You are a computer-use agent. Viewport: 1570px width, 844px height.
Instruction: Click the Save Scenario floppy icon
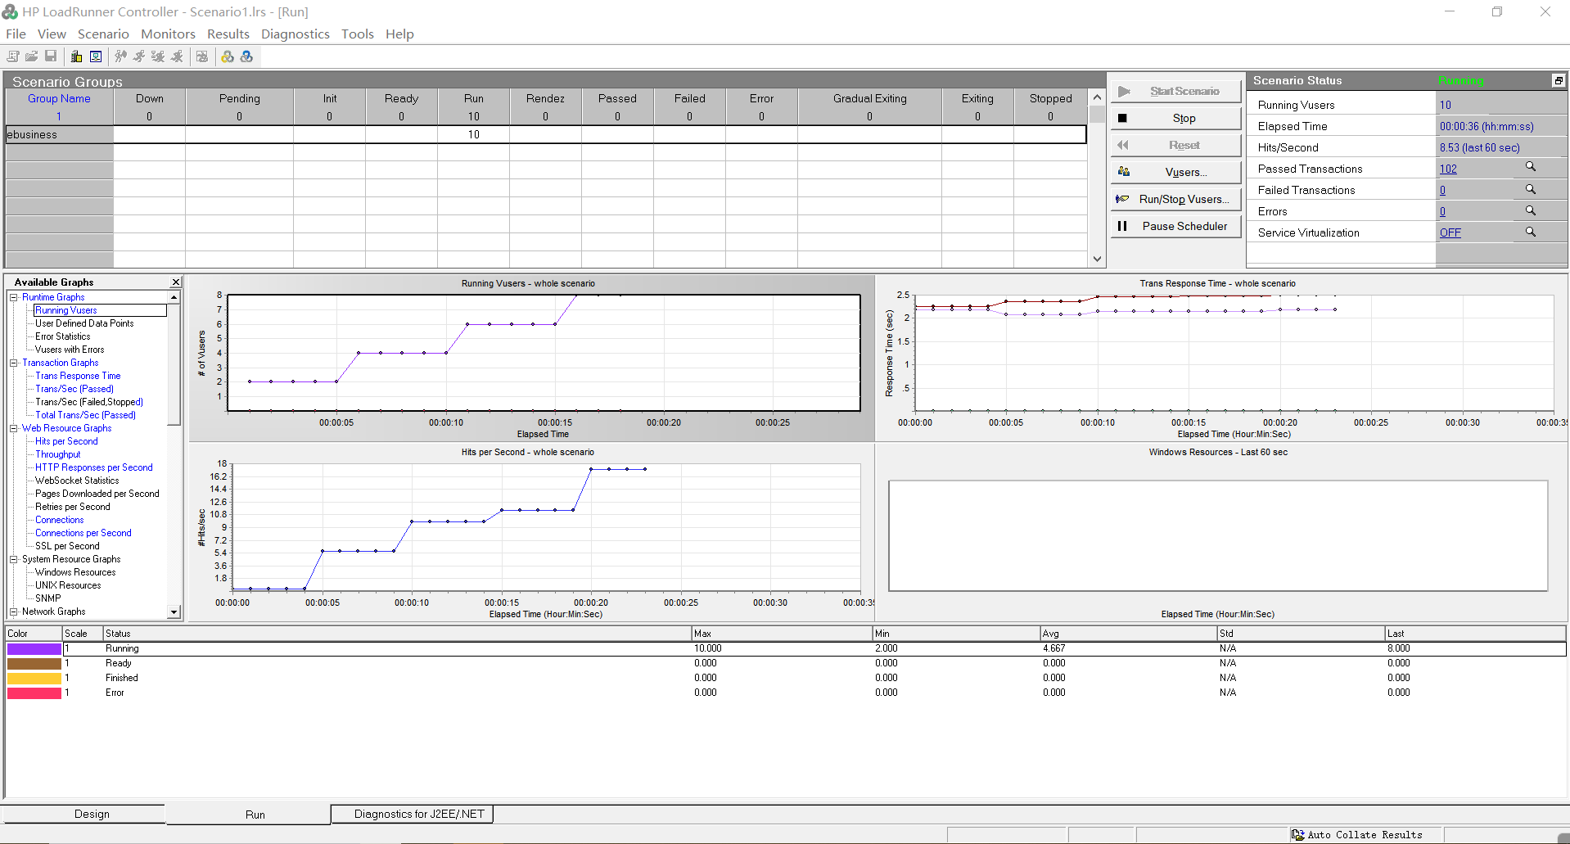click(51, 56)
